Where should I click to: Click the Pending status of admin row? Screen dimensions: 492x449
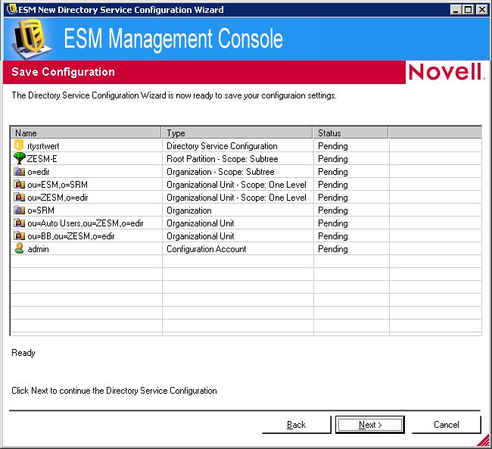click(x=332, y=249)
